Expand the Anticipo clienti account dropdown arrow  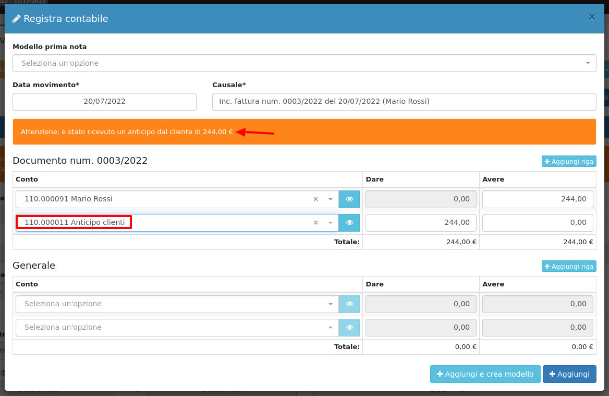coord(330,223)
